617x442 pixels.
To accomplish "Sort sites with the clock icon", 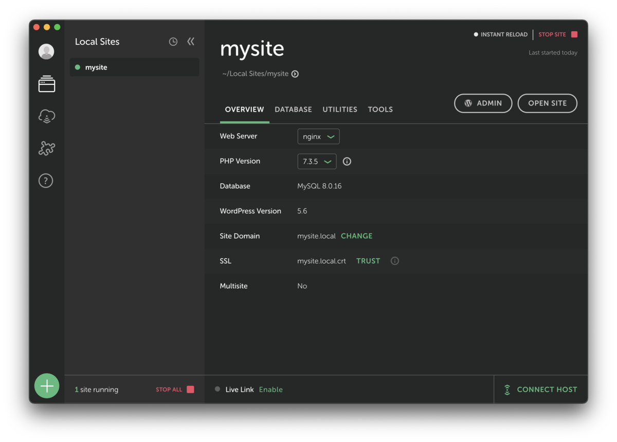I will click(173, 42).
